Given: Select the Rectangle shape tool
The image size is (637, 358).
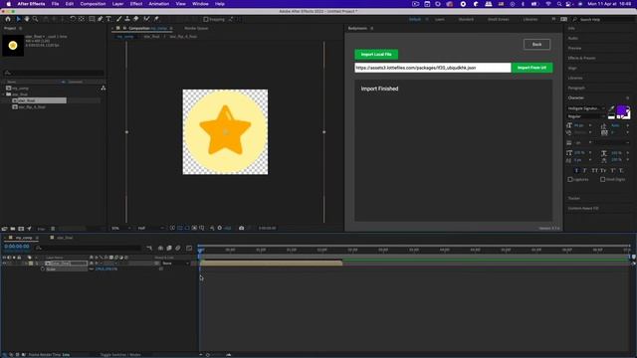Looking at the screenshot, I should coord(92,19).
